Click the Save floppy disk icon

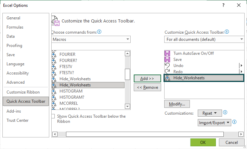[167, 60]
